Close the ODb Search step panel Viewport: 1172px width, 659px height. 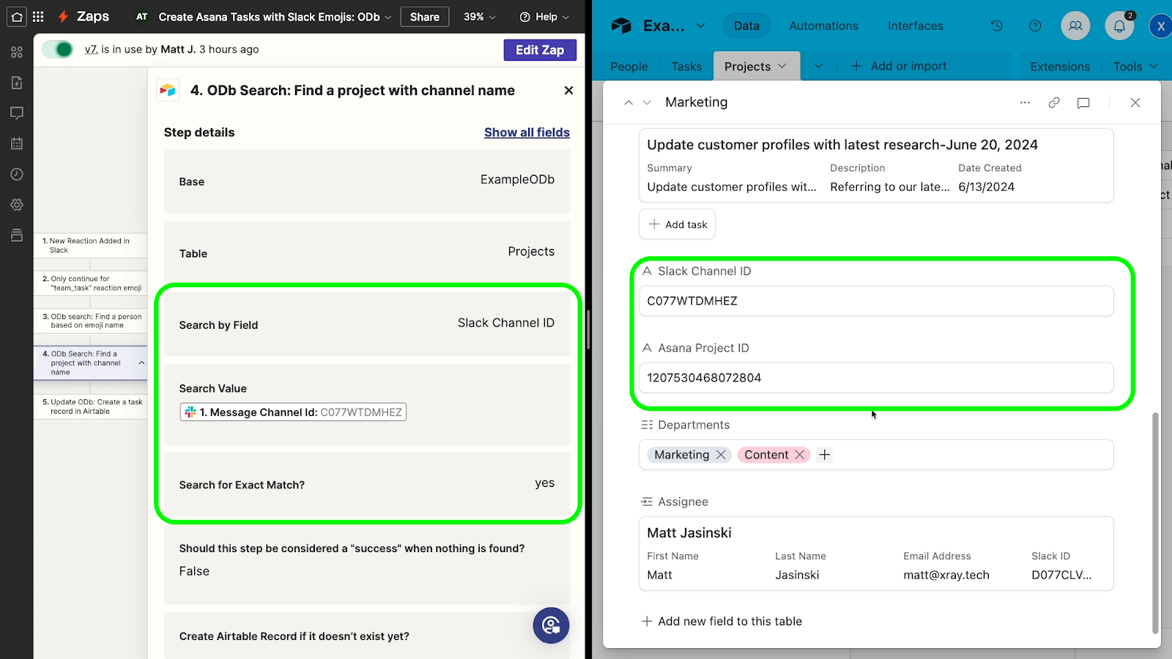click(x=568, y=90)
